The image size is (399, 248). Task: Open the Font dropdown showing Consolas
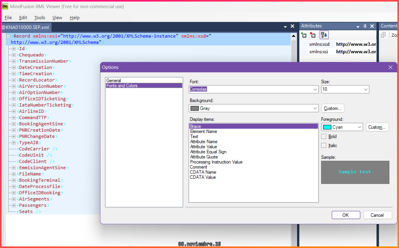click(x=315, y=89)
